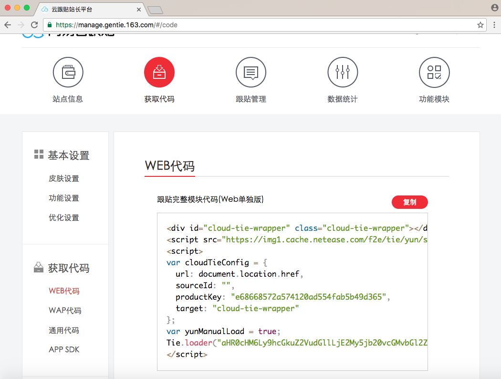Click the Chrome profile avatar icon
This screenshot has height=379, width=501.
click(x=494, y=8)
